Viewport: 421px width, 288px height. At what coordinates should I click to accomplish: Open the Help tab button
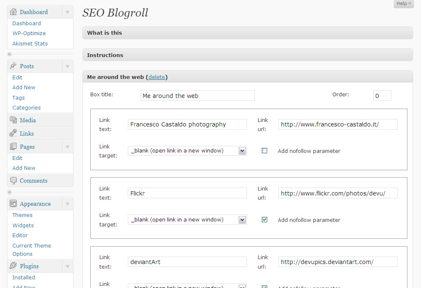click(x=403, y=4)
